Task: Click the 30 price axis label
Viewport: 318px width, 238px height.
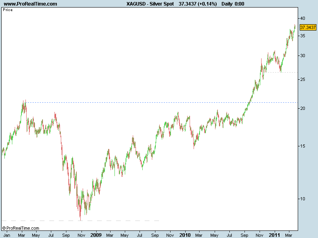Action: [302, 56]
